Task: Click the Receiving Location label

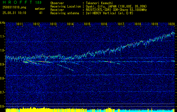Action: pyautogui.click(x=66, y=6)
